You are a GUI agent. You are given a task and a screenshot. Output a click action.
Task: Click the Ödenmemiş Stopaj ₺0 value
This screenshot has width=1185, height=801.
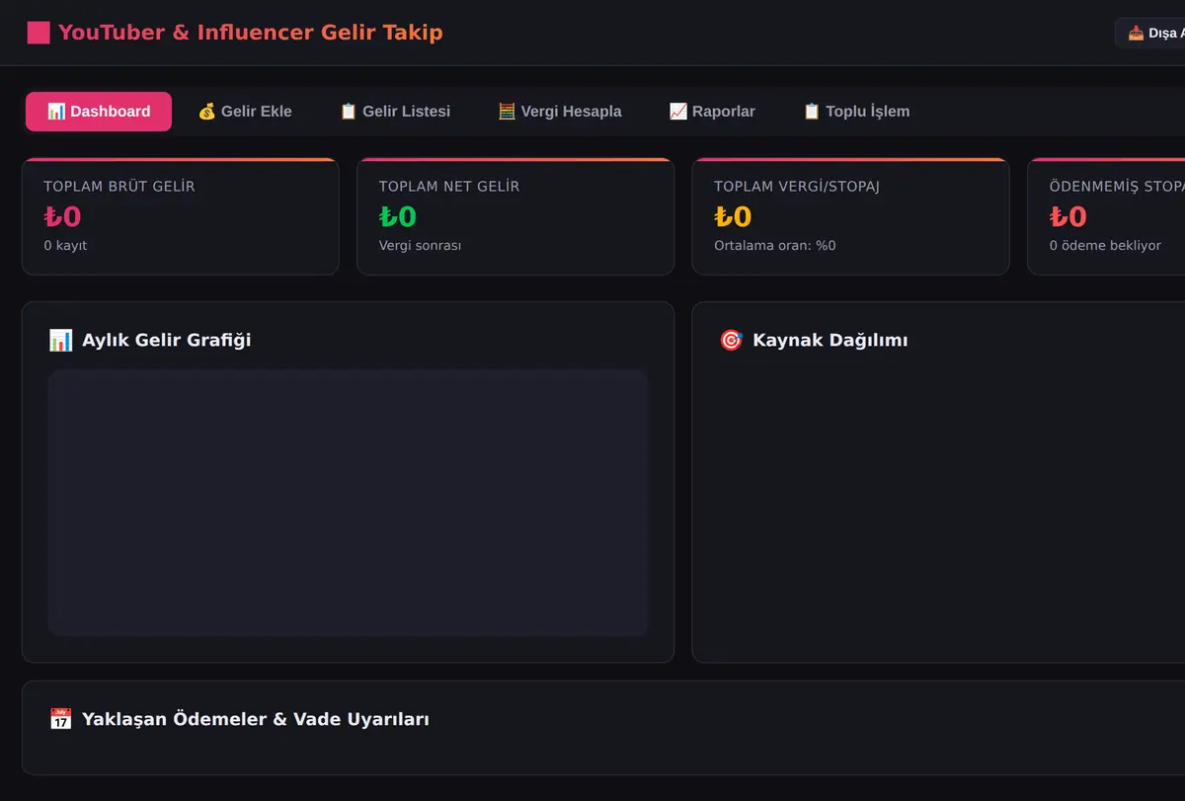[1068, 216]
